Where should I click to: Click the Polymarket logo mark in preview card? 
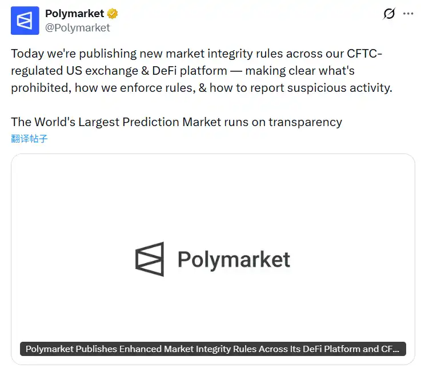click(150, 259)
